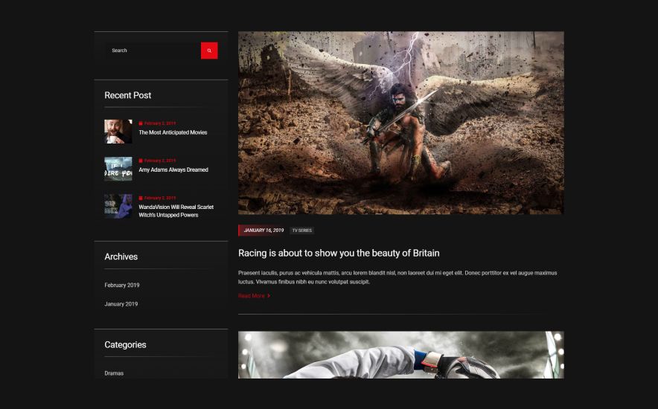Select January 2019 archive
The height and width of the screenshot is (409, 658).
pos(121,304)
